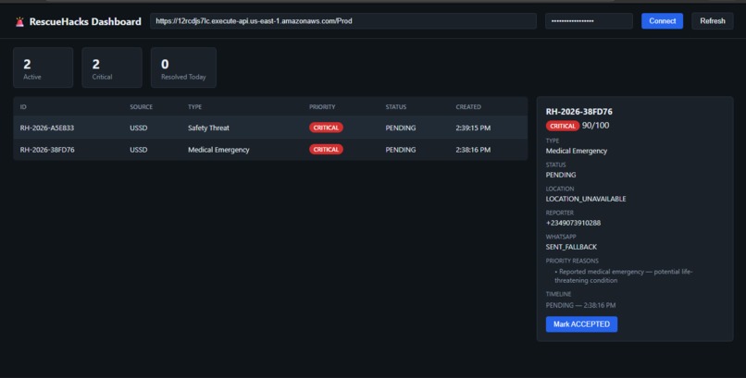746x378 pixels.
Task: Click USSD source in the Medical Emergency row
Action: 139,150
